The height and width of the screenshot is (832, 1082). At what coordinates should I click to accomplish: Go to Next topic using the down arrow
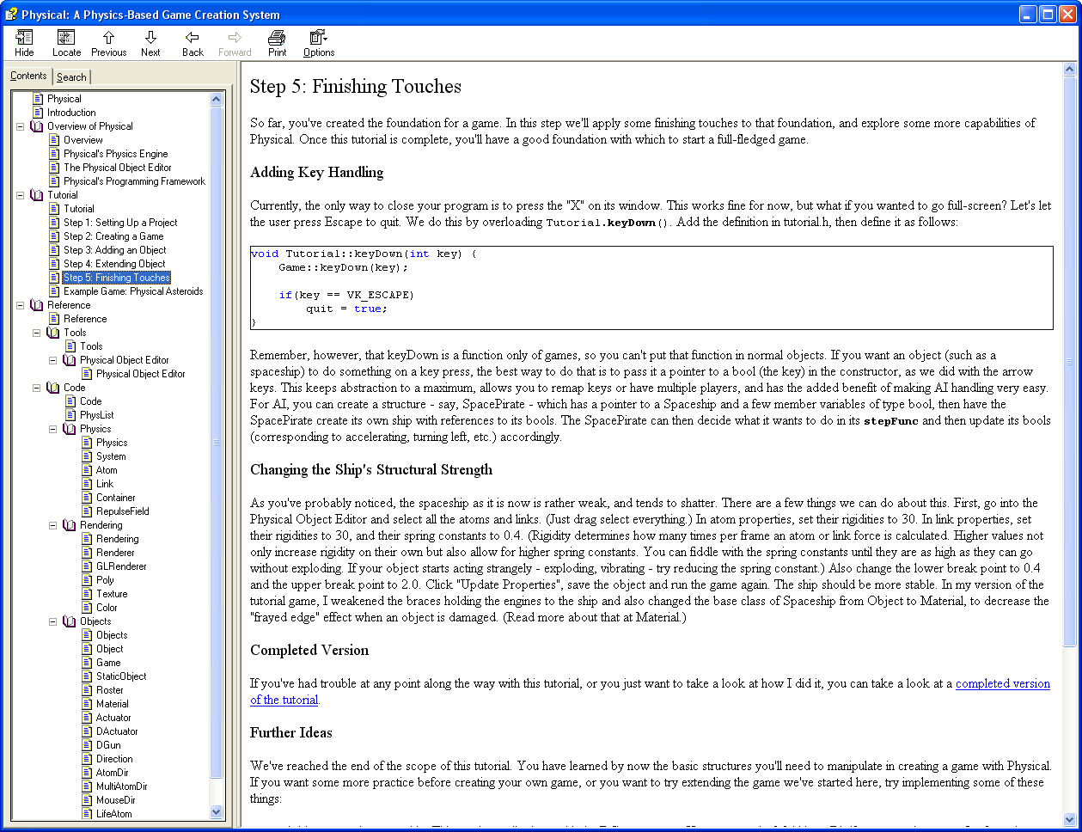pos(150,38)
